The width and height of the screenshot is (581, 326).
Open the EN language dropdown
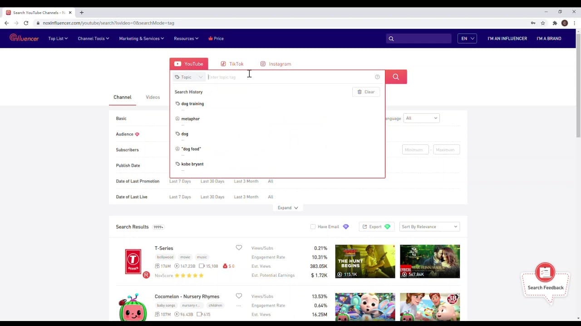[x=467, y=38]
